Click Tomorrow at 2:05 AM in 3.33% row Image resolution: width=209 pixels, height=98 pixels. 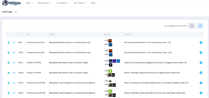(x=36, y=83)
